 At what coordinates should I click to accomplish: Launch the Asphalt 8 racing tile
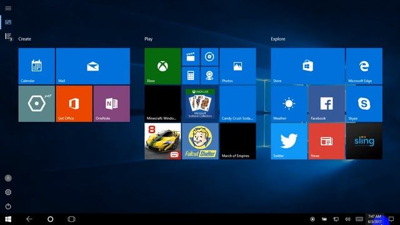click(x=162, y=141)
